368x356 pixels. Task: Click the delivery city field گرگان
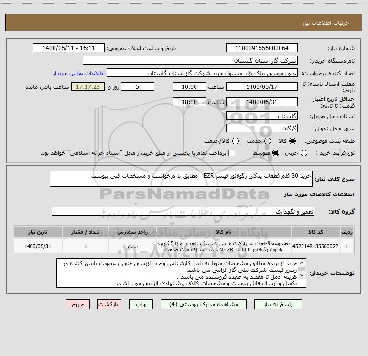click(262, 129)
